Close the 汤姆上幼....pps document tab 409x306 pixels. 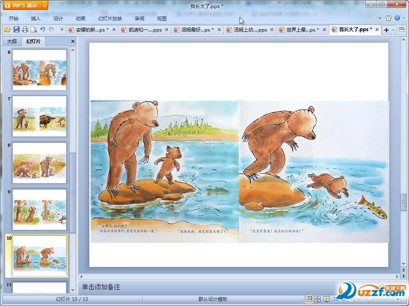coord(272,30)
